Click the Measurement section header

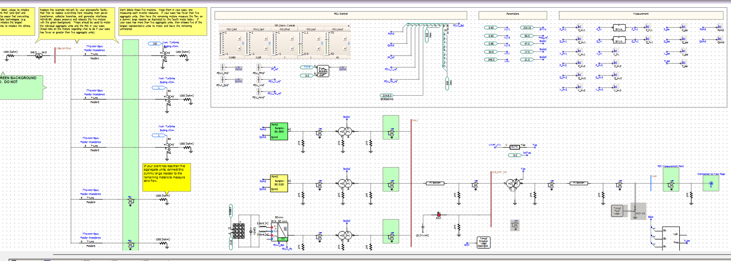[641, 15]
